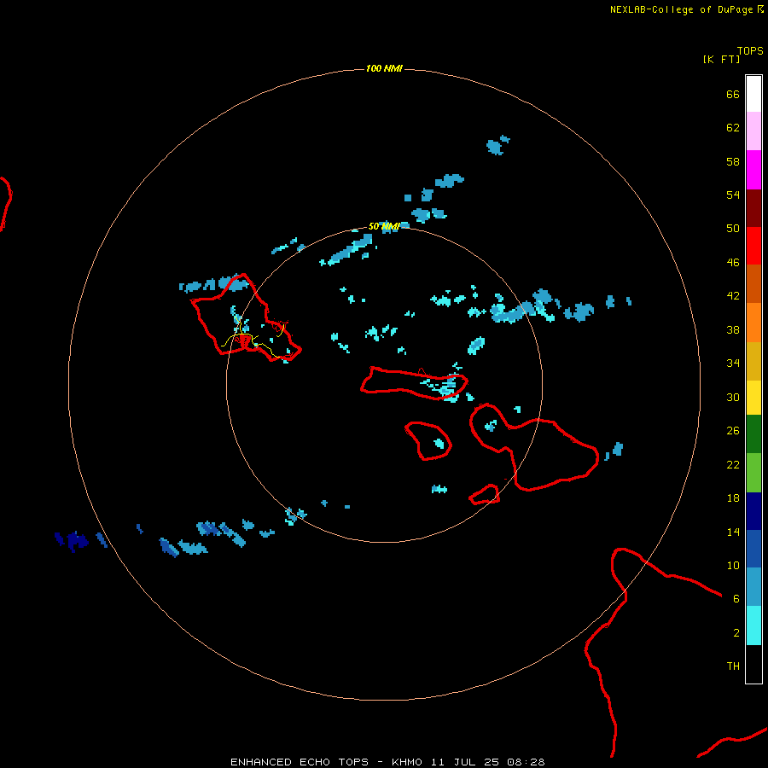The image size is (768, 768).
Task: Click the 50 NMI range ring label
Action: (x=384, y=226)
